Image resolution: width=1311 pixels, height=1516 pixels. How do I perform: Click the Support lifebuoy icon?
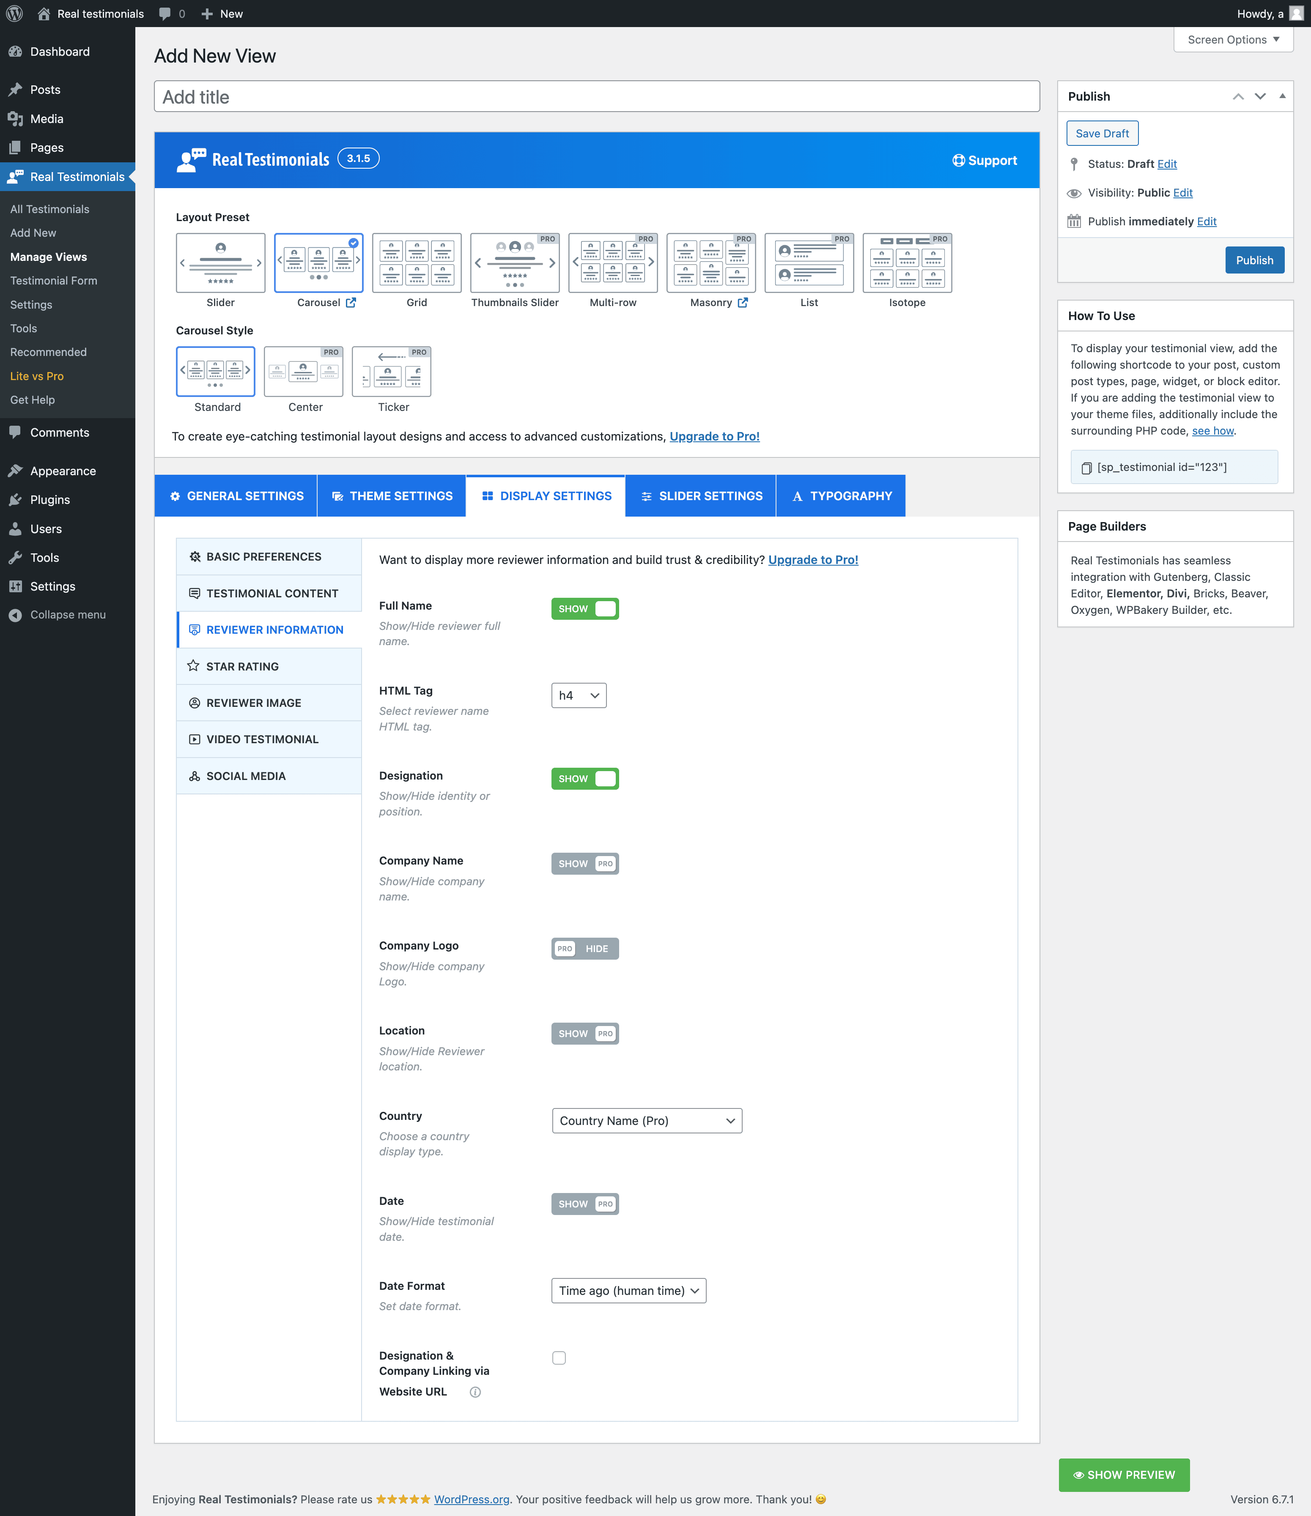[x=958, y=160]
